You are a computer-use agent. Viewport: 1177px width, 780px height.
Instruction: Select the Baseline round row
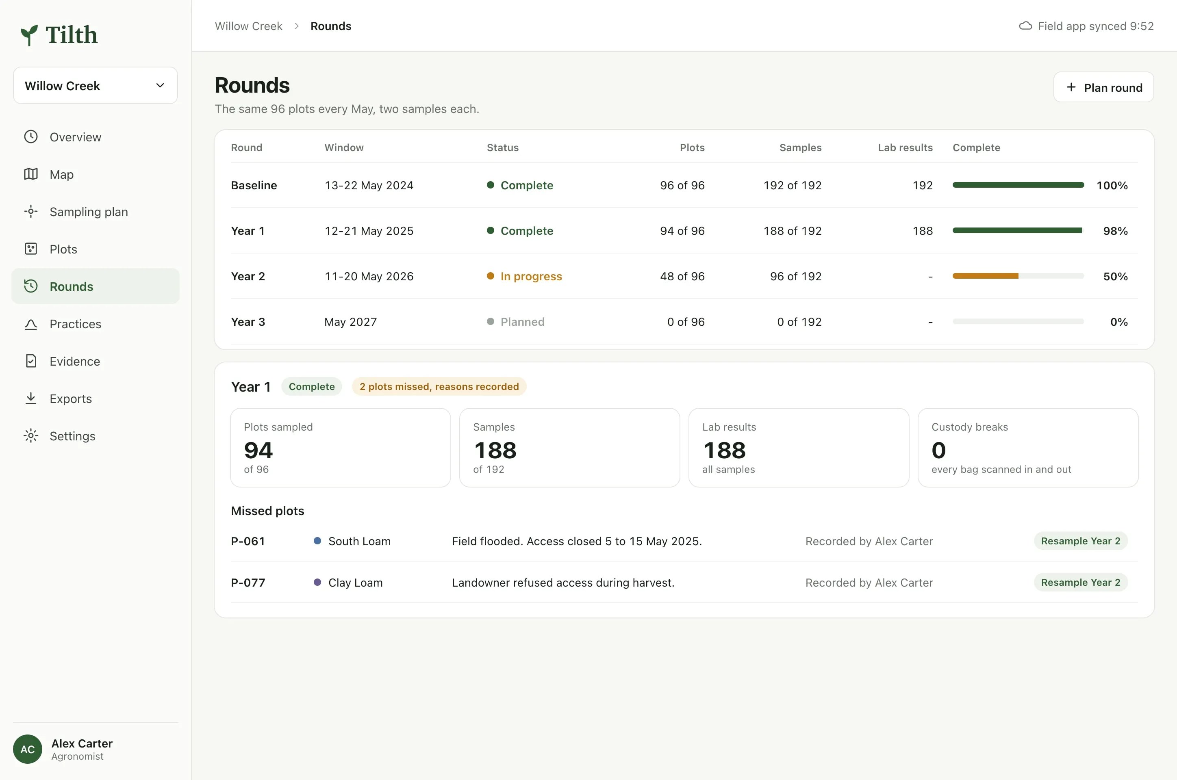(x=684, y=185)
